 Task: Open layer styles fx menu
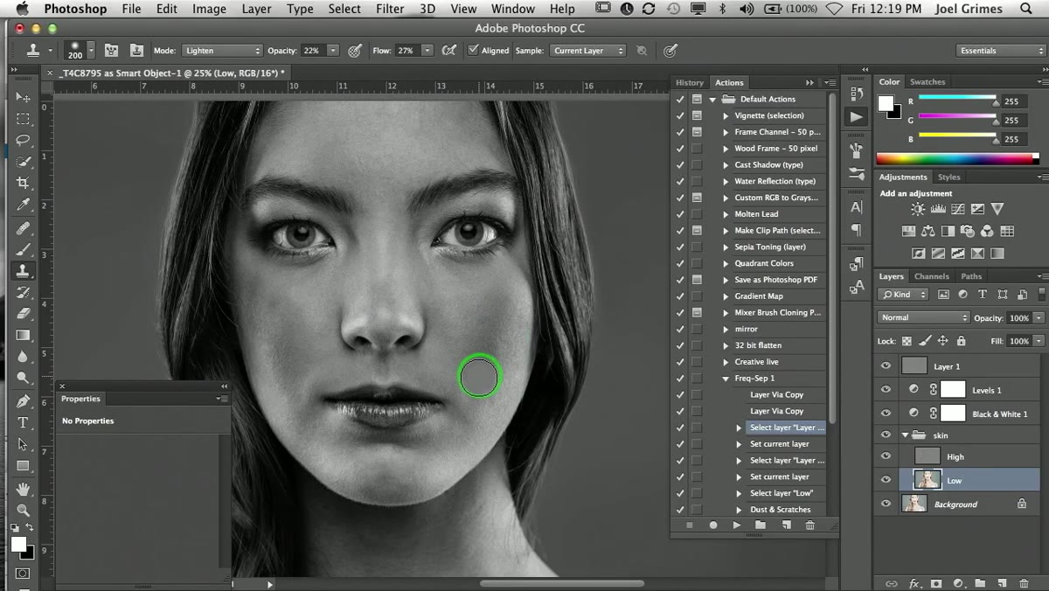[x=914, y=583]
